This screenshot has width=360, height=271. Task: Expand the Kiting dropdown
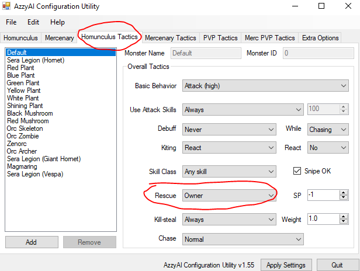pos(229,148)
